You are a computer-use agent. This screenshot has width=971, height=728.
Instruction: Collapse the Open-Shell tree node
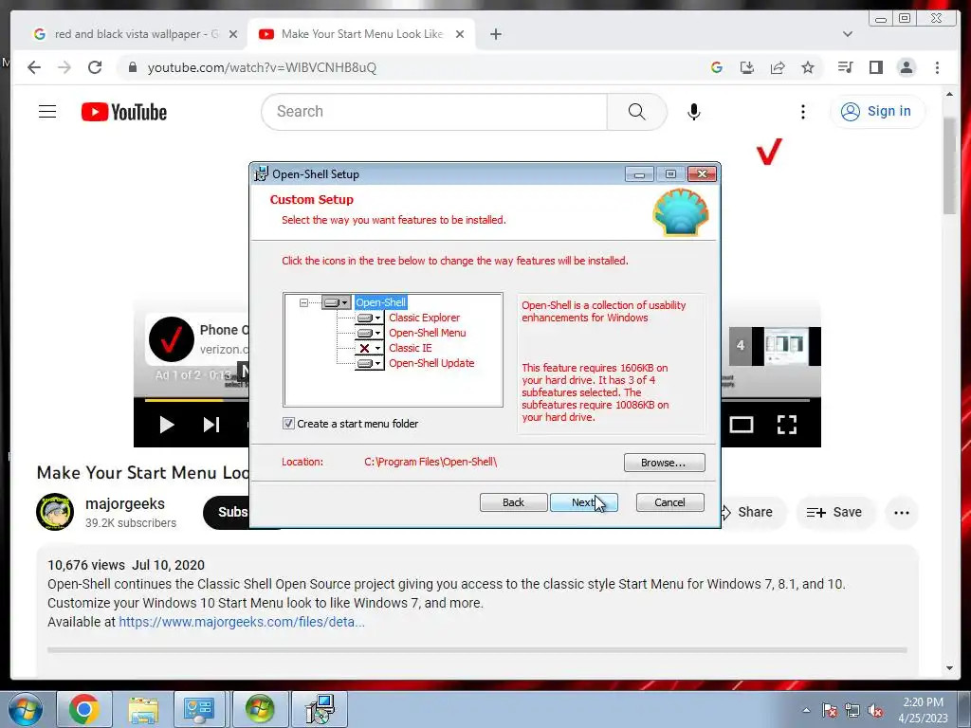point(303,302)
